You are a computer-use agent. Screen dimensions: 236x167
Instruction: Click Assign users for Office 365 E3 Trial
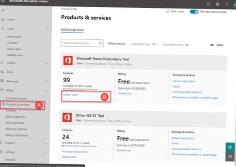pos(69,157)
